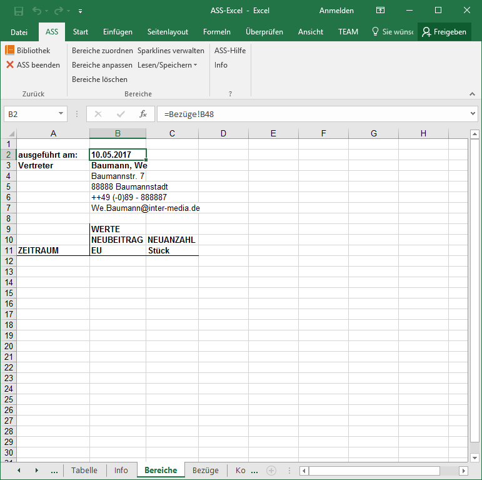Image resolution: width=482 pixels, height=480 pixels.
Task: Switch to the Tabelle sheet tab
Action: 84,471
